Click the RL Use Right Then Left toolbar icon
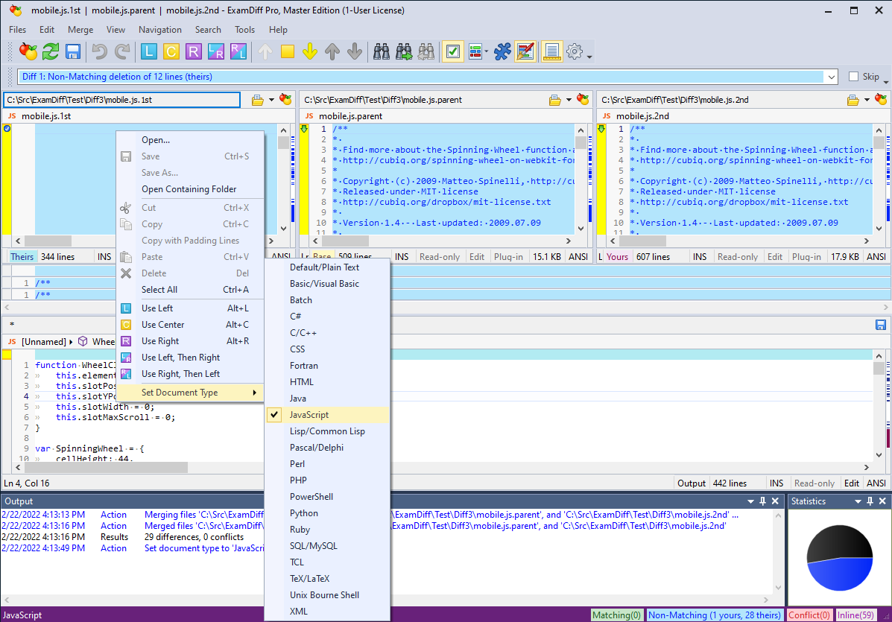Viewport: 892px width, 622px height. click(238, 51)
